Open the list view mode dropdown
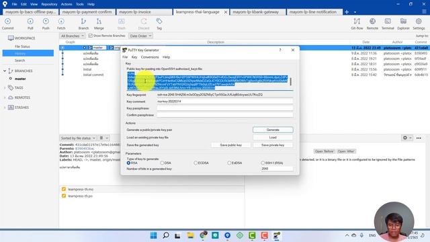 coord(103,138)
